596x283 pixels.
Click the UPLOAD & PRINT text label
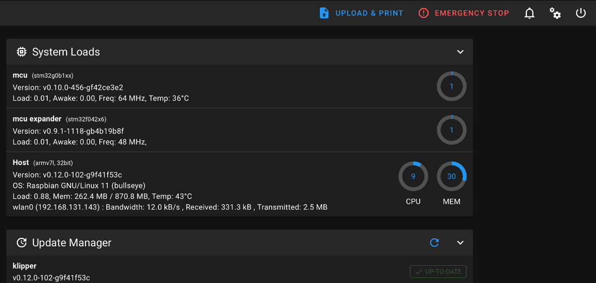click(370, 13)
